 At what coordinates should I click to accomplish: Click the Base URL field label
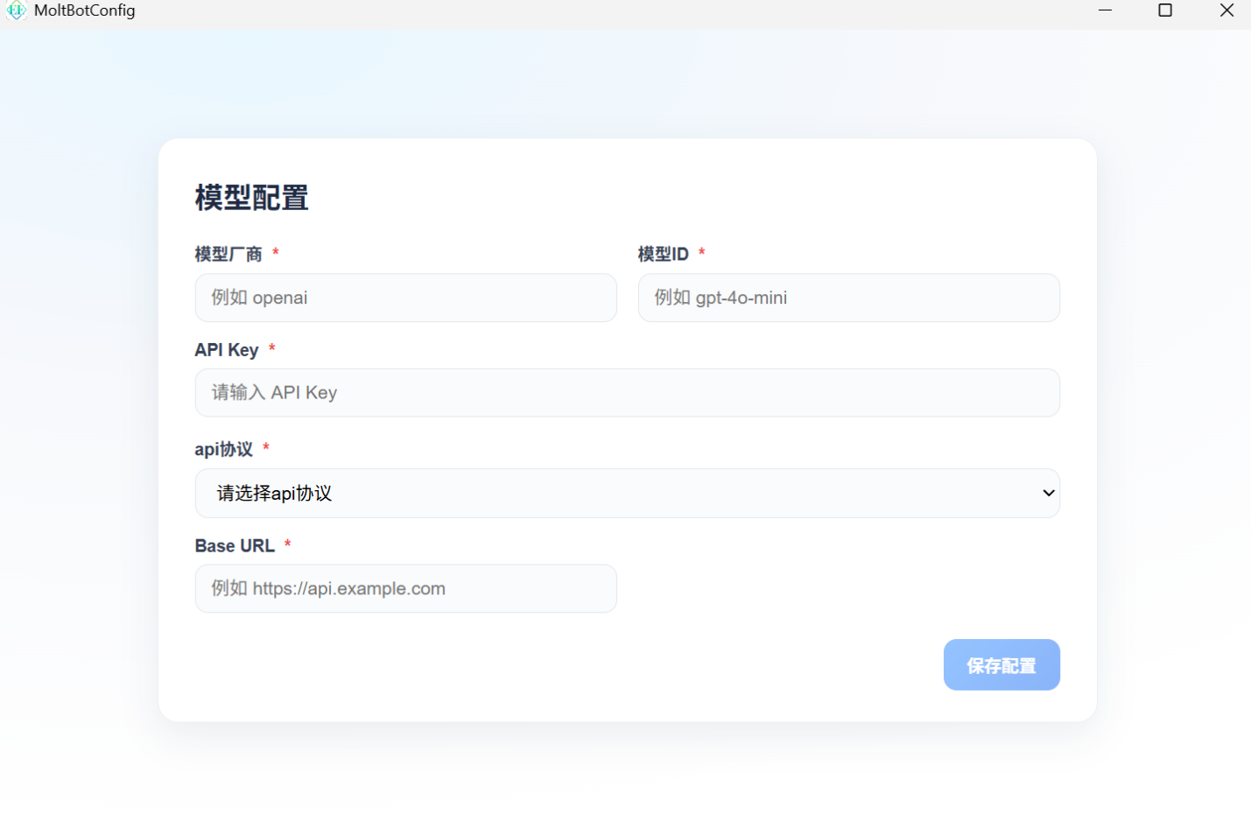(x=235, y=546)
